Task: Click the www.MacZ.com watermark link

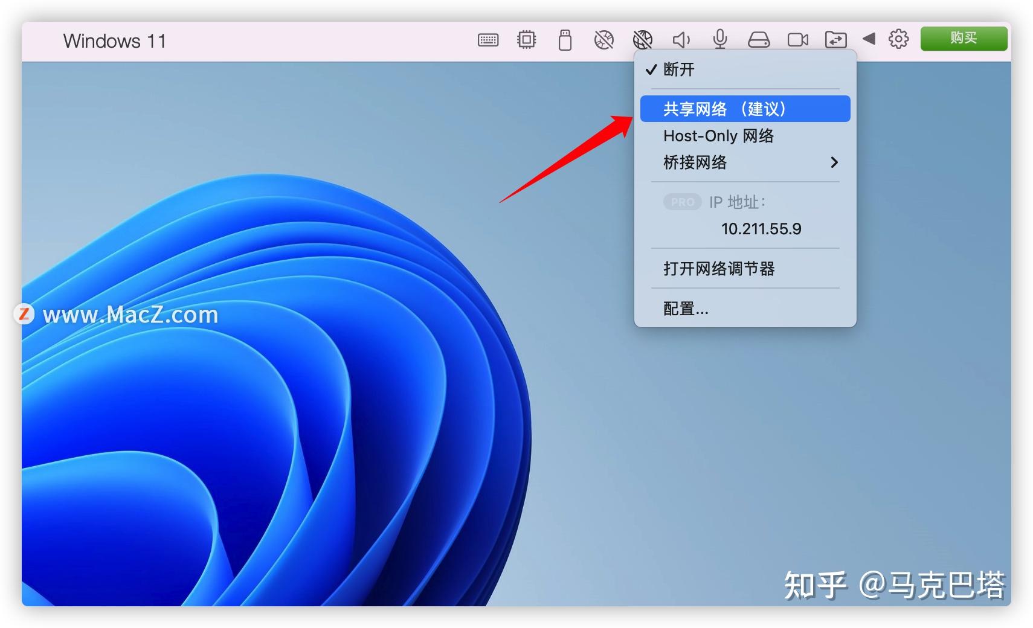Action: [131, 313]
